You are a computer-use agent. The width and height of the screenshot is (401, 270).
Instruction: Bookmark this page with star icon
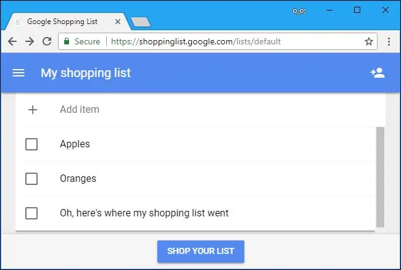click(369, 42)
